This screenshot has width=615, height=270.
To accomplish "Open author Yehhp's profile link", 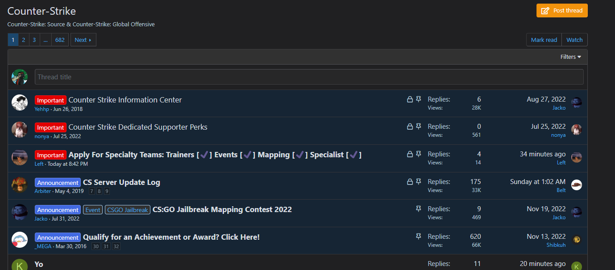I will 42,109.
